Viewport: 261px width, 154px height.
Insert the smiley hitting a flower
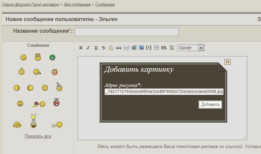pyautogui.click(x=39, y=104)
